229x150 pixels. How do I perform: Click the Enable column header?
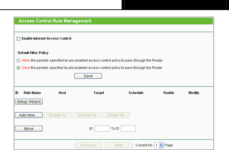click(169, 93)
